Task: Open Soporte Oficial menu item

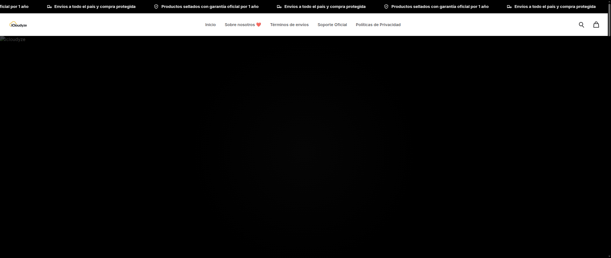Action: pos(332,25)
